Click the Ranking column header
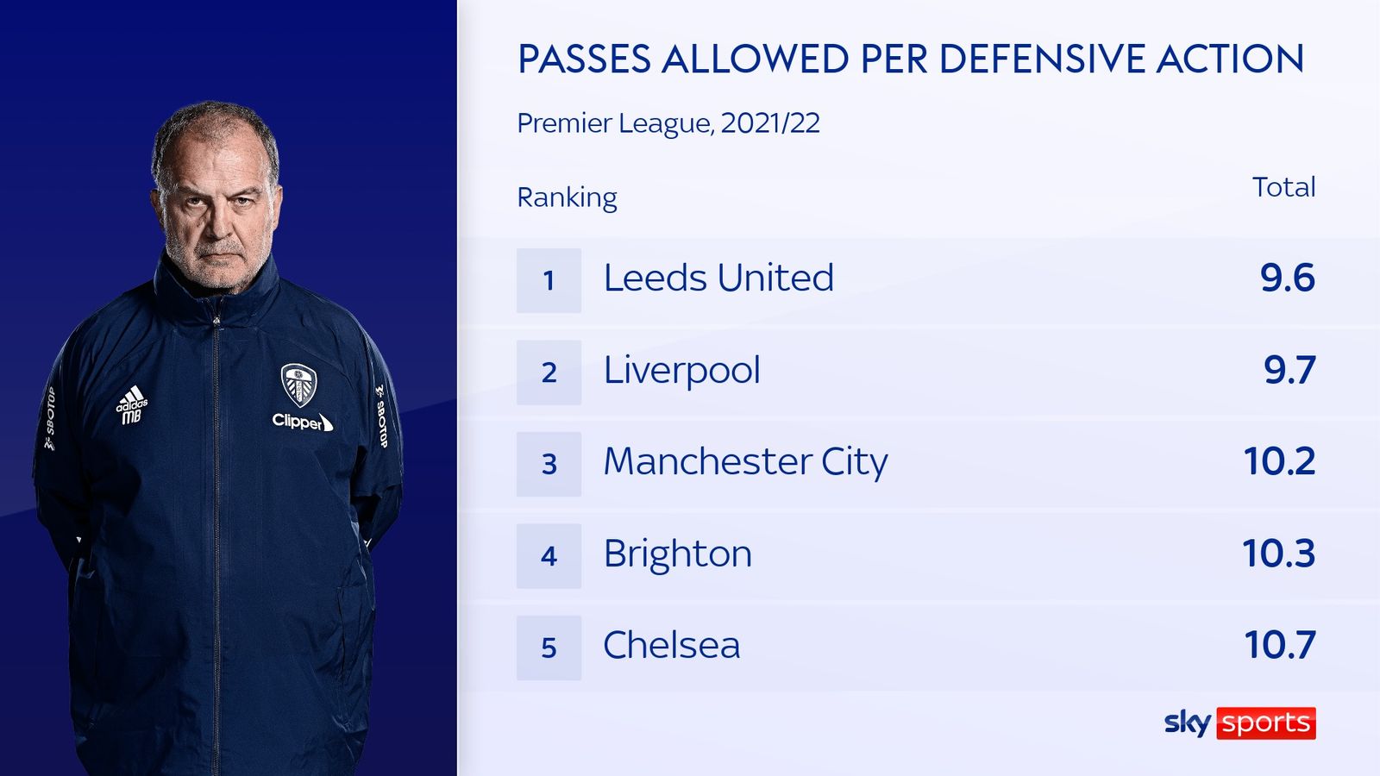This screenshot has height=776, width=1380. click(x=567, y=197)
